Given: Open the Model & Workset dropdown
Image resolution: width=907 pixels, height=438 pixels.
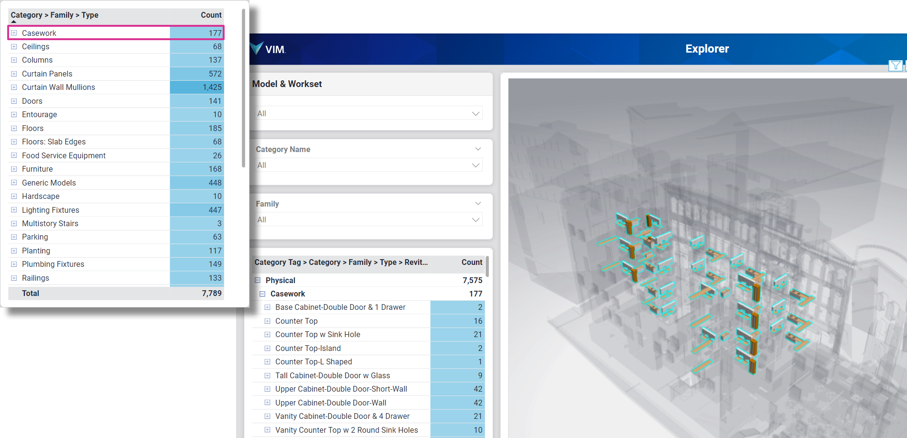Looking at the screenshot, I should pyautogui.click(x=368, y=113).
